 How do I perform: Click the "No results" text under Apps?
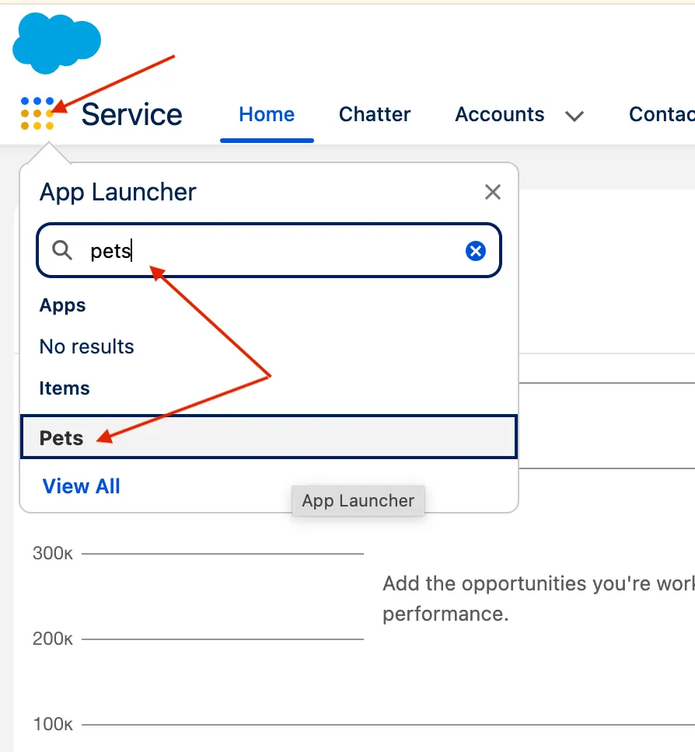click(x=87, y=346)
